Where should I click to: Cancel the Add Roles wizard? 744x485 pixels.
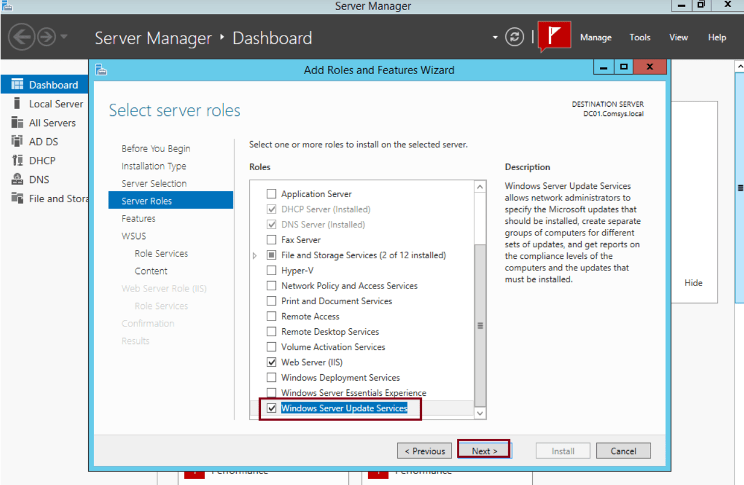click(623, 450)
